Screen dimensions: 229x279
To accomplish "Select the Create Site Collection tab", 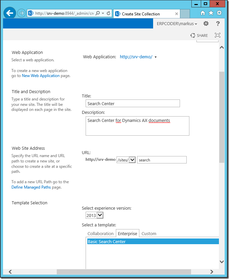I will pyautogui.click(x=146, y=14).
